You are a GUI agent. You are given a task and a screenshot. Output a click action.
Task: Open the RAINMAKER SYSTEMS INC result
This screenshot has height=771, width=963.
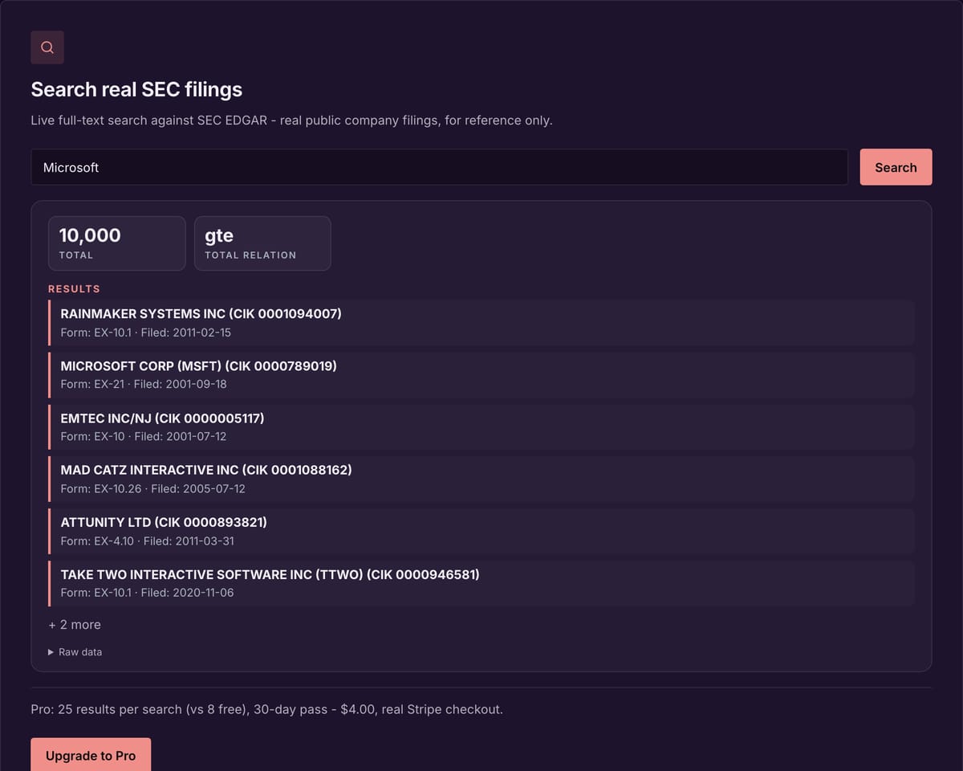481,322
